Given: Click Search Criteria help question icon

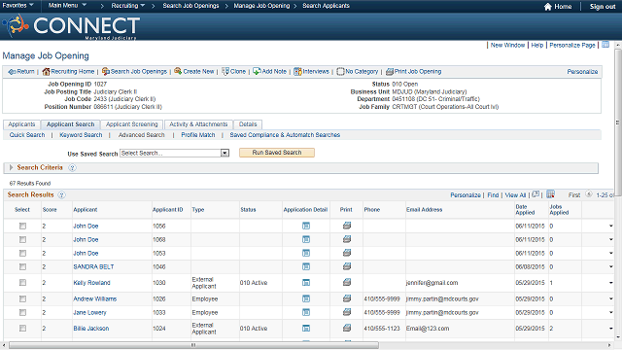Looking at the screenshot, I should click(72, 167).
